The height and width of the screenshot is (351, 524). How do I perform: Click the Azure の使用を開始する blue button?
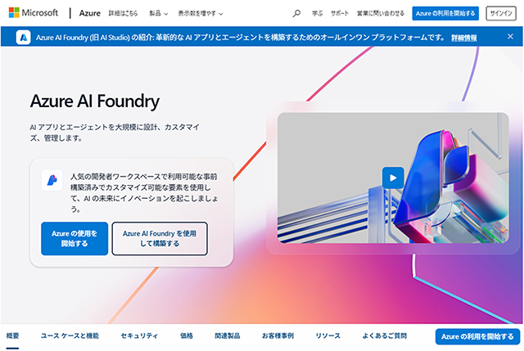75,238
